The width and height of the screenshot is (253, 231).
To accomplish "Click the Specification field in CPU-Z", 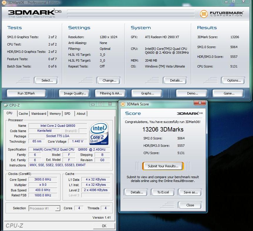I will pos(69,149).
